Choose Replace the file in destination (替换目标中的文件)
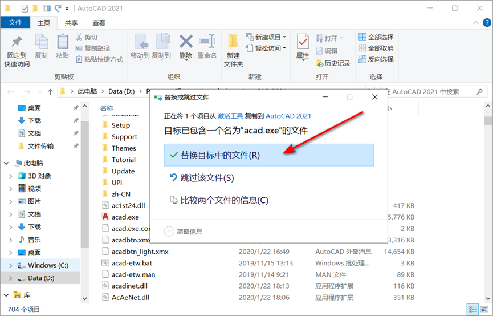Screen dimensions: 493x316 269,155
